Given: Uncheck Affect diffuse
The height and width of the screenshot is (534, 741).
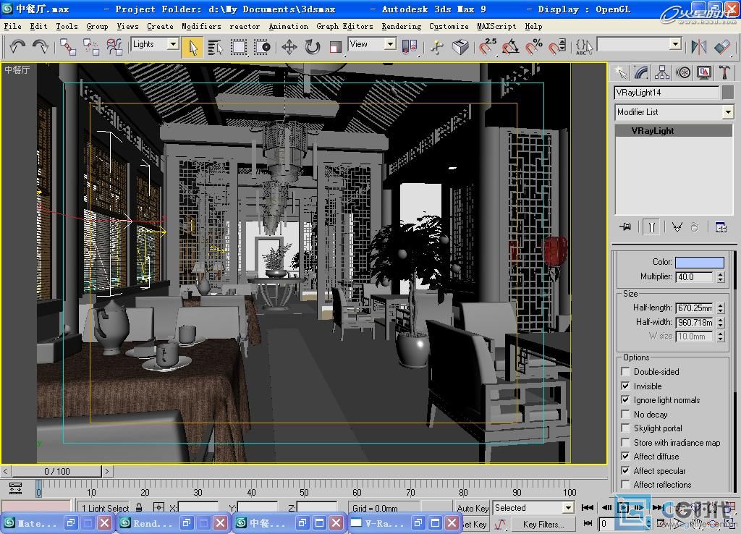Looking at the screenshot, I should pyautogui.click(x=625, y=456).
